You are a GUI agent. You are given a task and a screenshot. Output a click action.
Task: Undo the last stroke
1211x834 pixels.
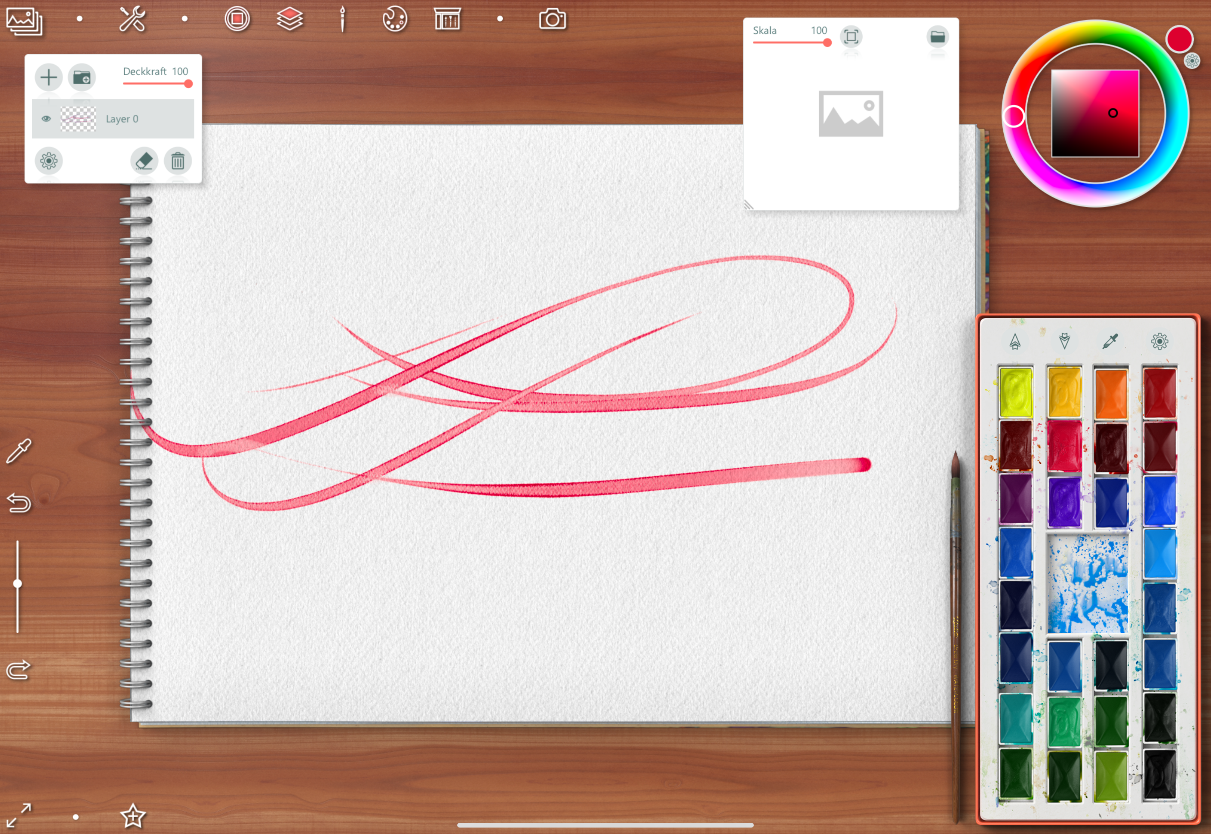click(x=19, y=503)
